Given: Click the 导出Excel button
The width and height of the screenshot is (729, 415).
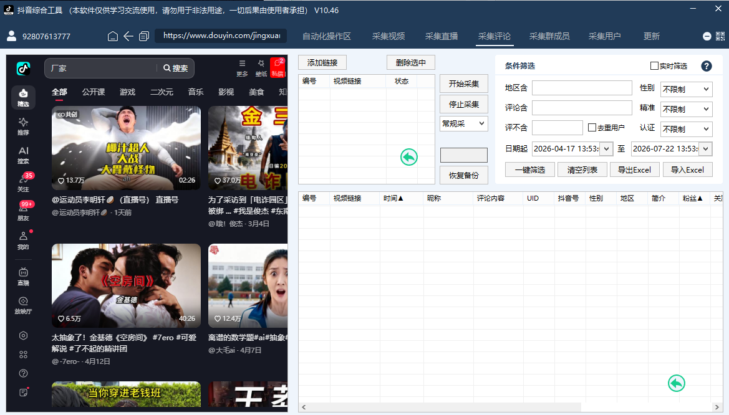Looking at the screenshot, I should 635,169.
